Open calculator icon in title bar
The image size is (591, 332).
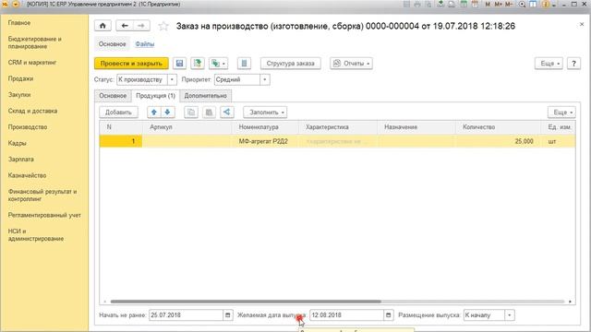pos(464,4)
